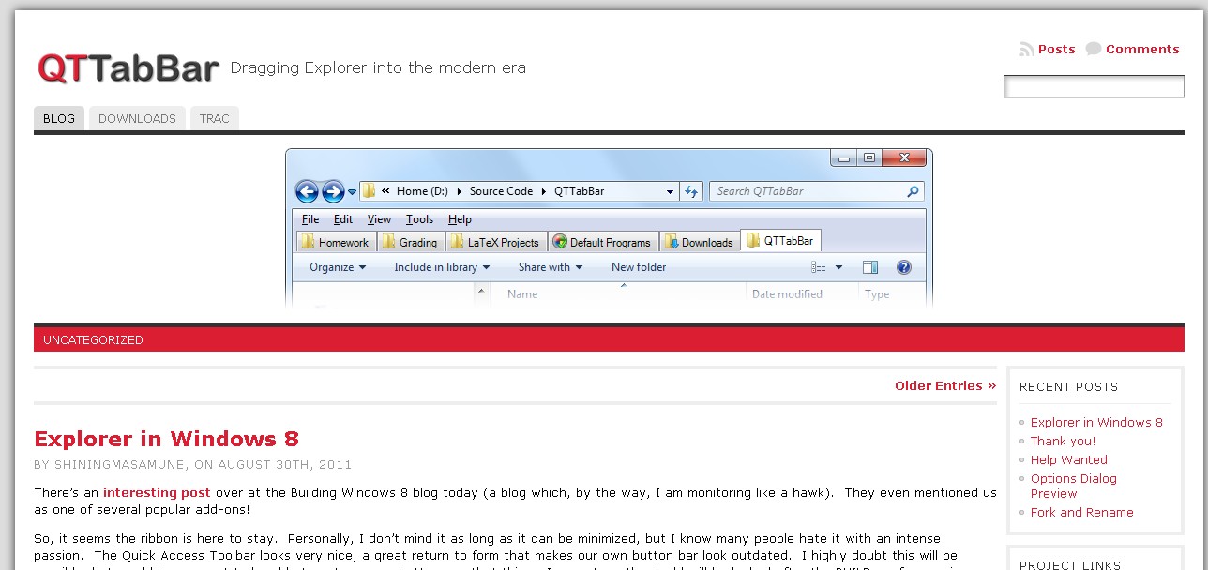
Task: Open the Explorer in Windows 8 post title
Action: [167, 439]
